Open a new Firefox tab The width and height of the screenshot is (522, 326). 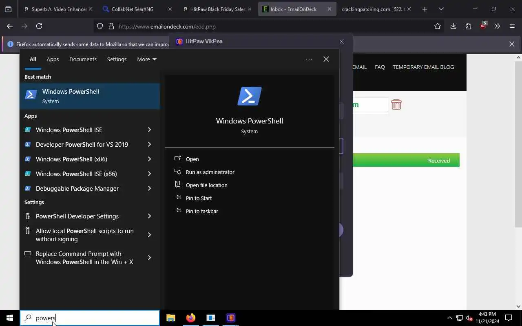425,9
